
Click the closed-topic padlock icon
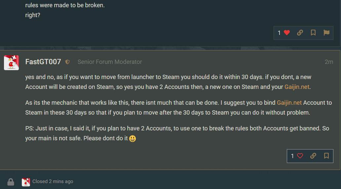pos(11,182)
